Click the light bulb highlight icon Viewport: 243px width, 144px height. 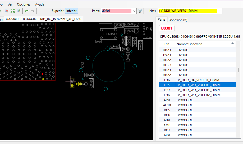(x=140, y=11)
